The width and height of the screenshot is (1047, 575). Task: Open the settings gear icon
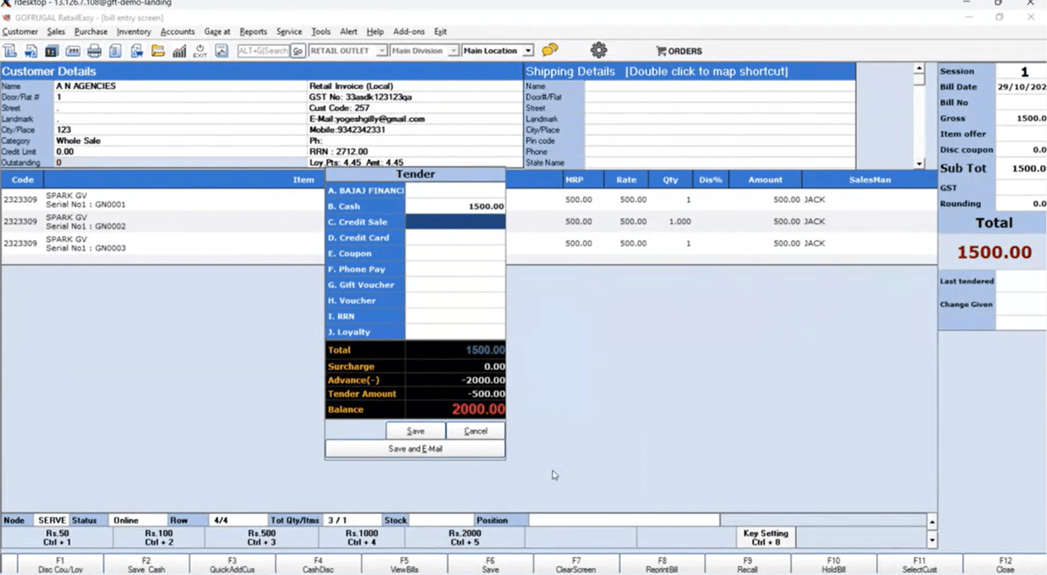[x=598, y=50]
